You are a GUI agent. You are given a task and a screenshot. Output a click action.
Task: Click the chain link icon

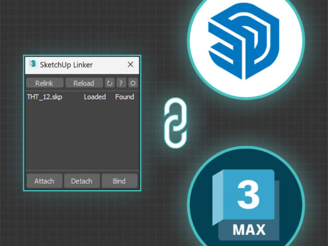[x=175, y=123]
